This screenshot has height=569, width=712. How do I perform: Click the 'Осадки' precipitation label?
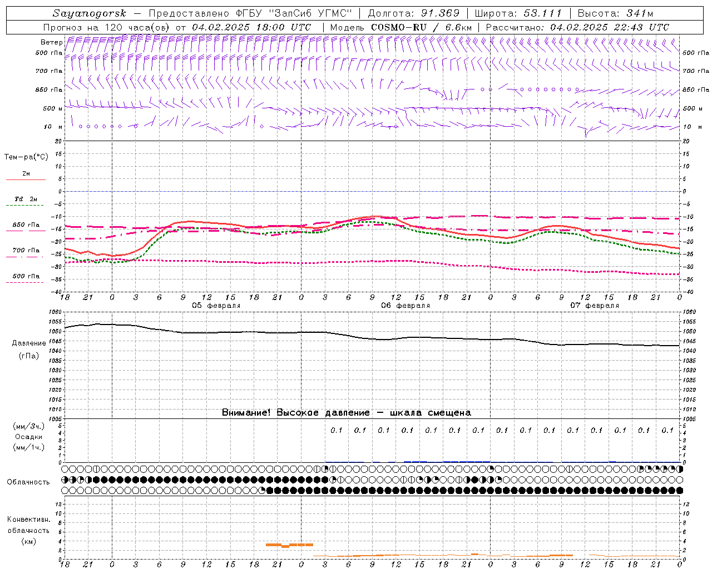coord(29,437)
